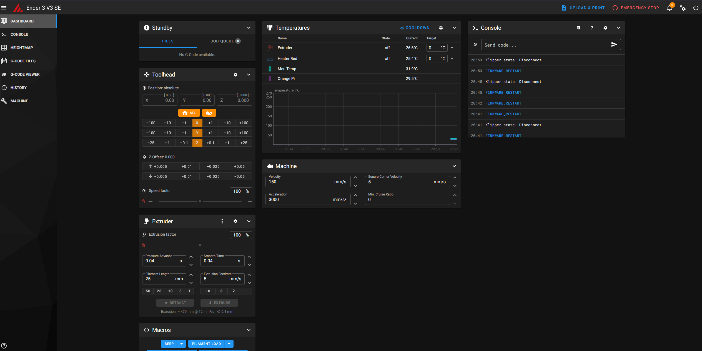Click the Upload & Print button

point(583,8)
